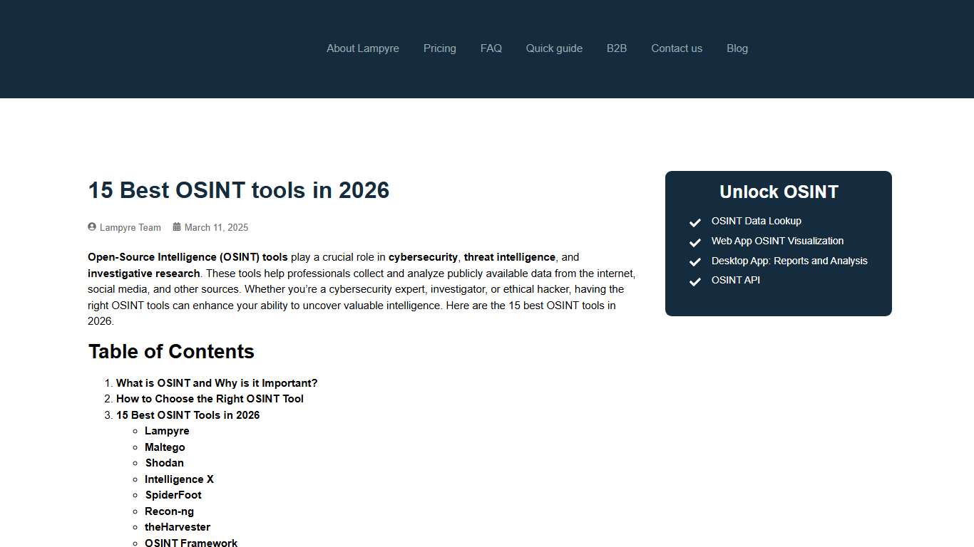Open the Quick guide page
This screenshot has height=547, width=974.
[x=554, y=48]
